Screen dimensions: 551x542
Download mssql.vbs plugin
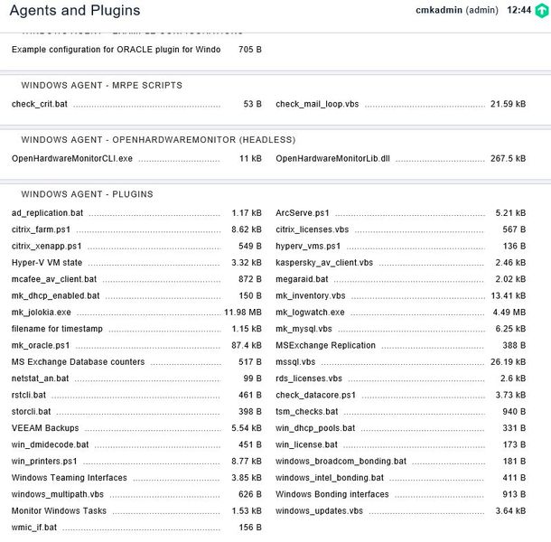[295, 361]
